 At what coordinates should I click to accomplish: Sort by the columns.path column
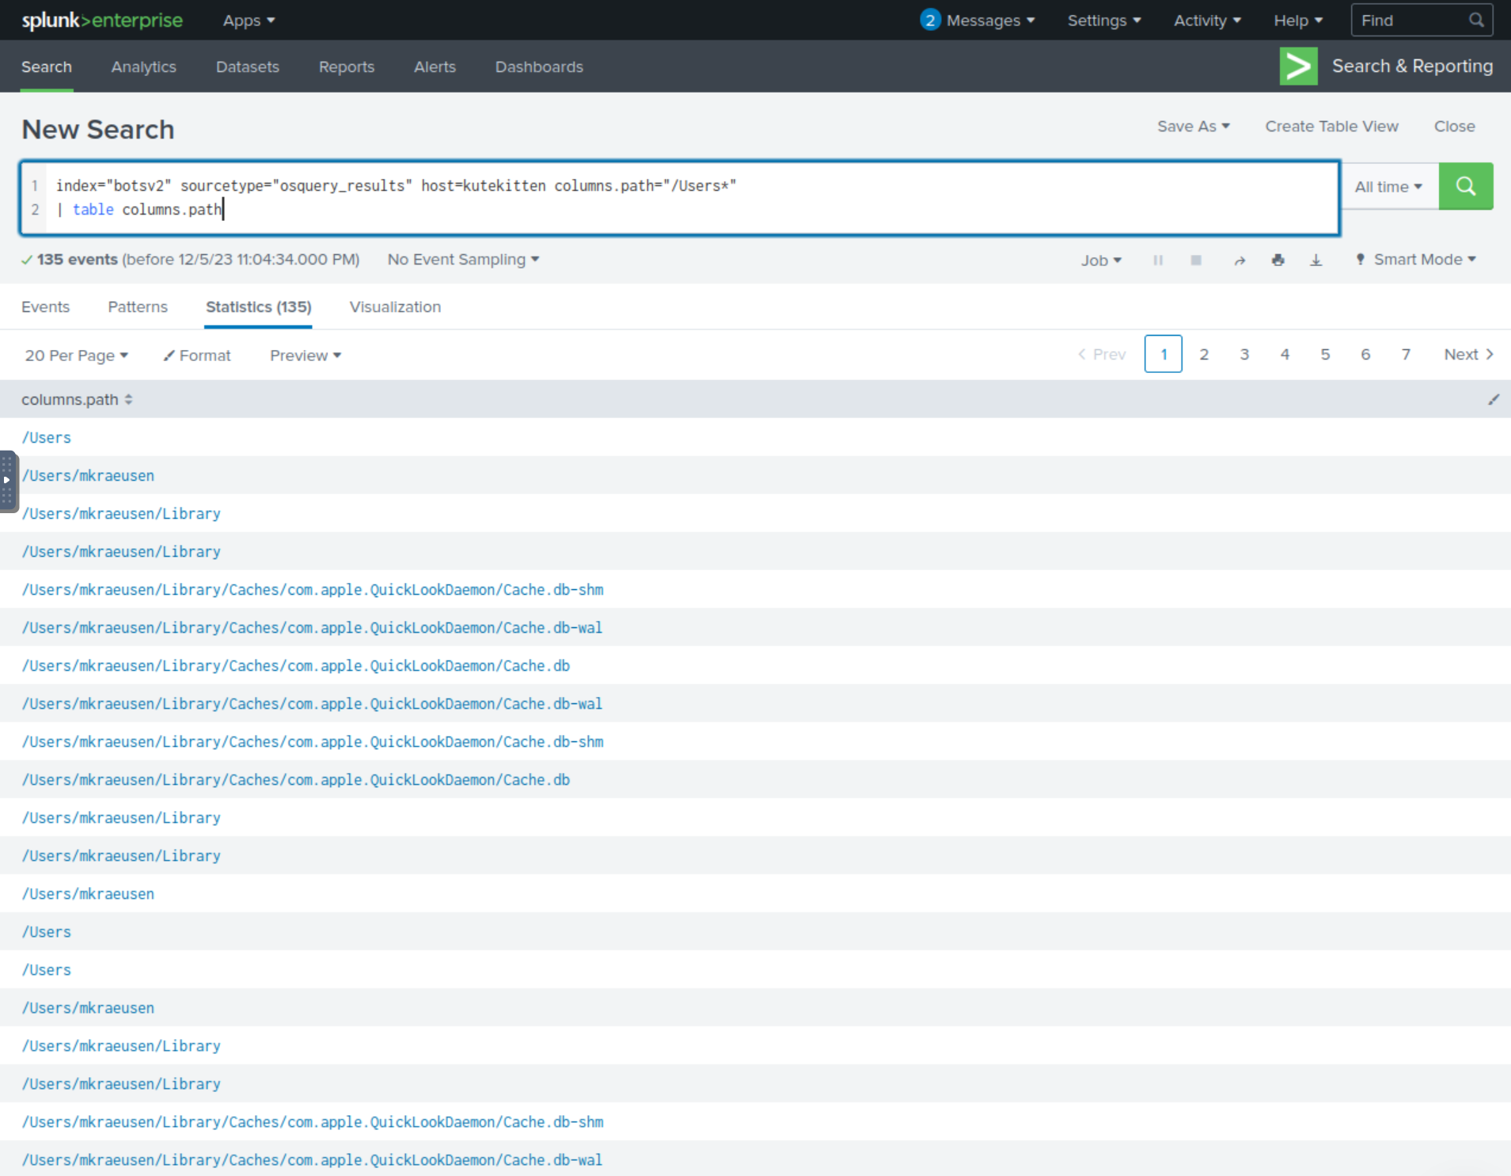(x=128, y=400)
